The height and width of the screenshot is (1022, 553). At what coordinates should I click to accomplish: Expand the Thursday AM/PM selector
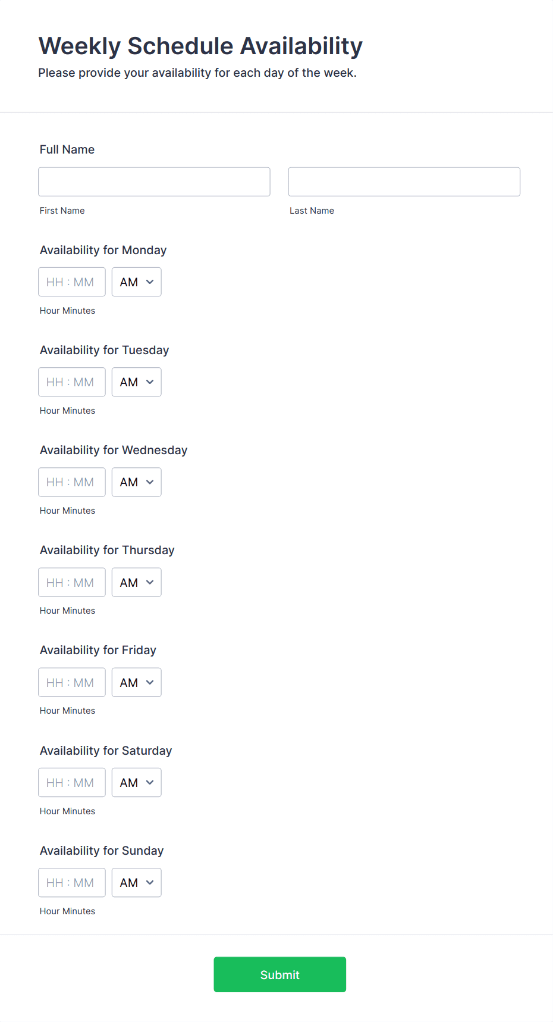tap(136, 582)
